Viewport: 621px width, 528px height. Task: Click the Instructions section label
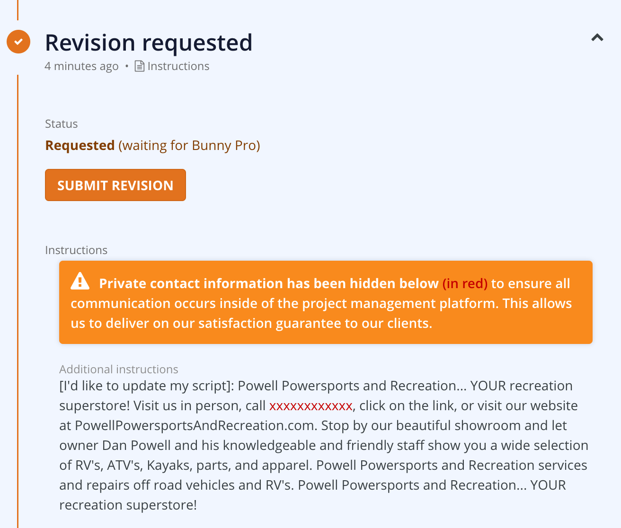click(x=76, y=250)
